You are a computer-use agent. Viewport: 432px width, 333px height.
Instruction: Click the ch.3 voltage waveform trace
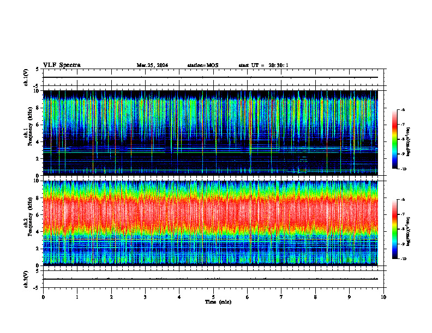(211, 279)
